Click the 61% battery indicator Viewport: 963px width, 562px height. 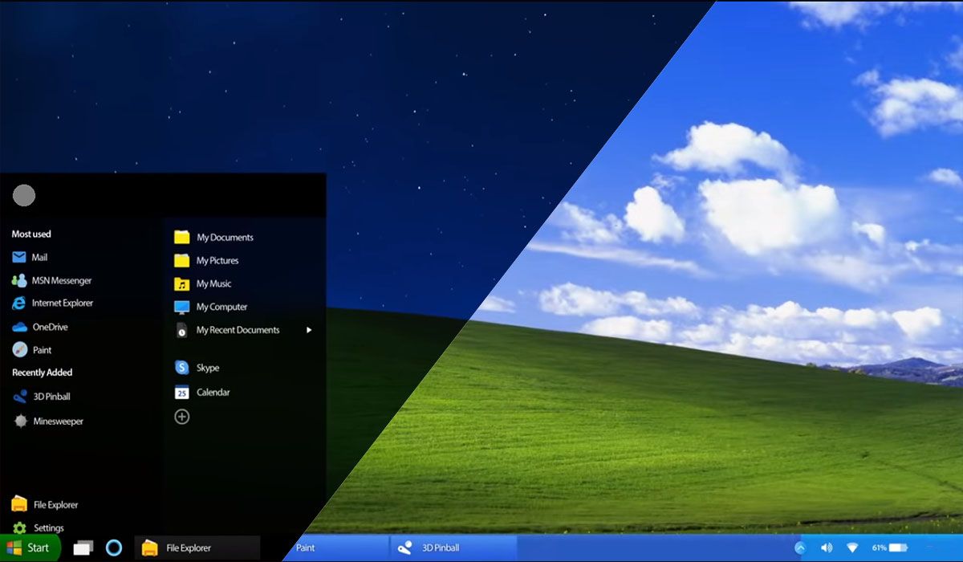pyautogui.click(x=889, y=548)
